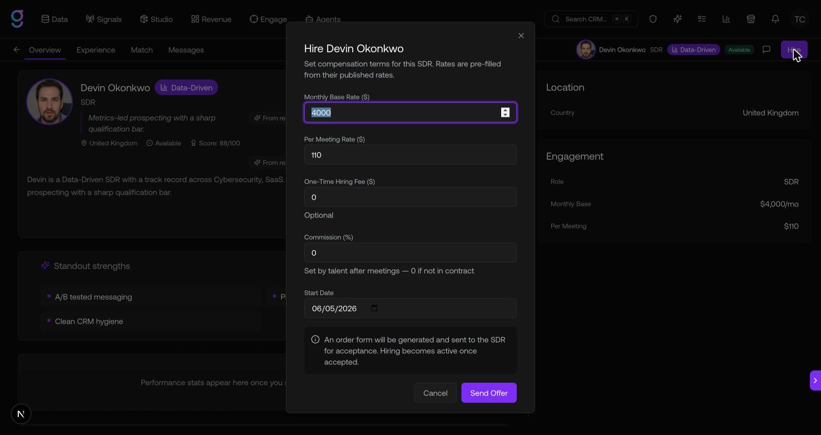821x435 pixels.
Task: Click the app logo in the top-left
Action: coord(17,19)
